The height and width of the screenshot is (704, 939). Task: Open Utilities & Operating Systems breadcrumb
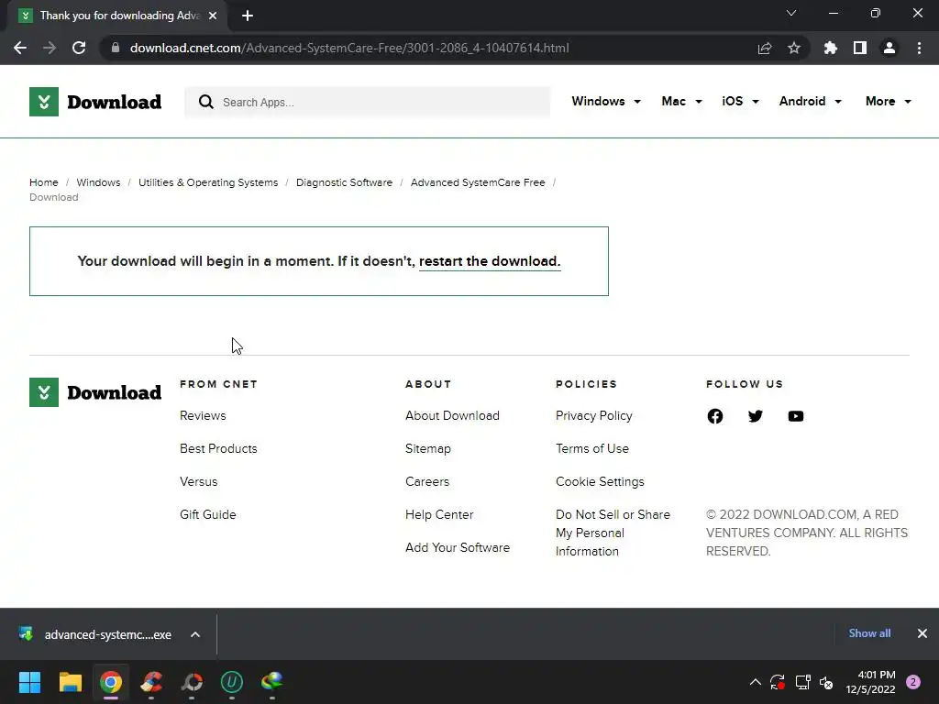[208, 182]
